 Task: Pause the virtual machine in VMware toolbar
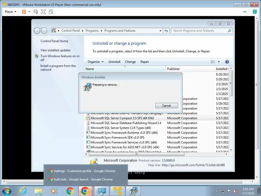tap(24, 12)
